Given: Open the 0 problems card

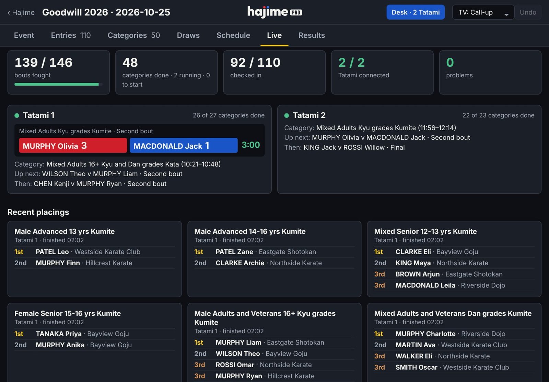Looking at the screenshot, I should (490, 72).
